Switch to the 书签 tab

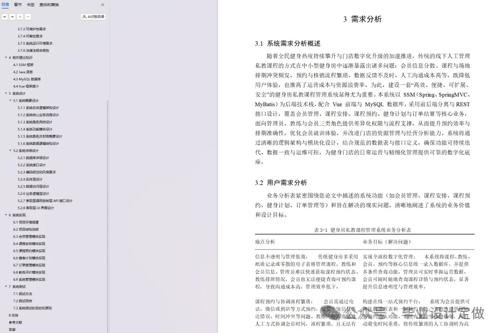click(x=31, y=5)
